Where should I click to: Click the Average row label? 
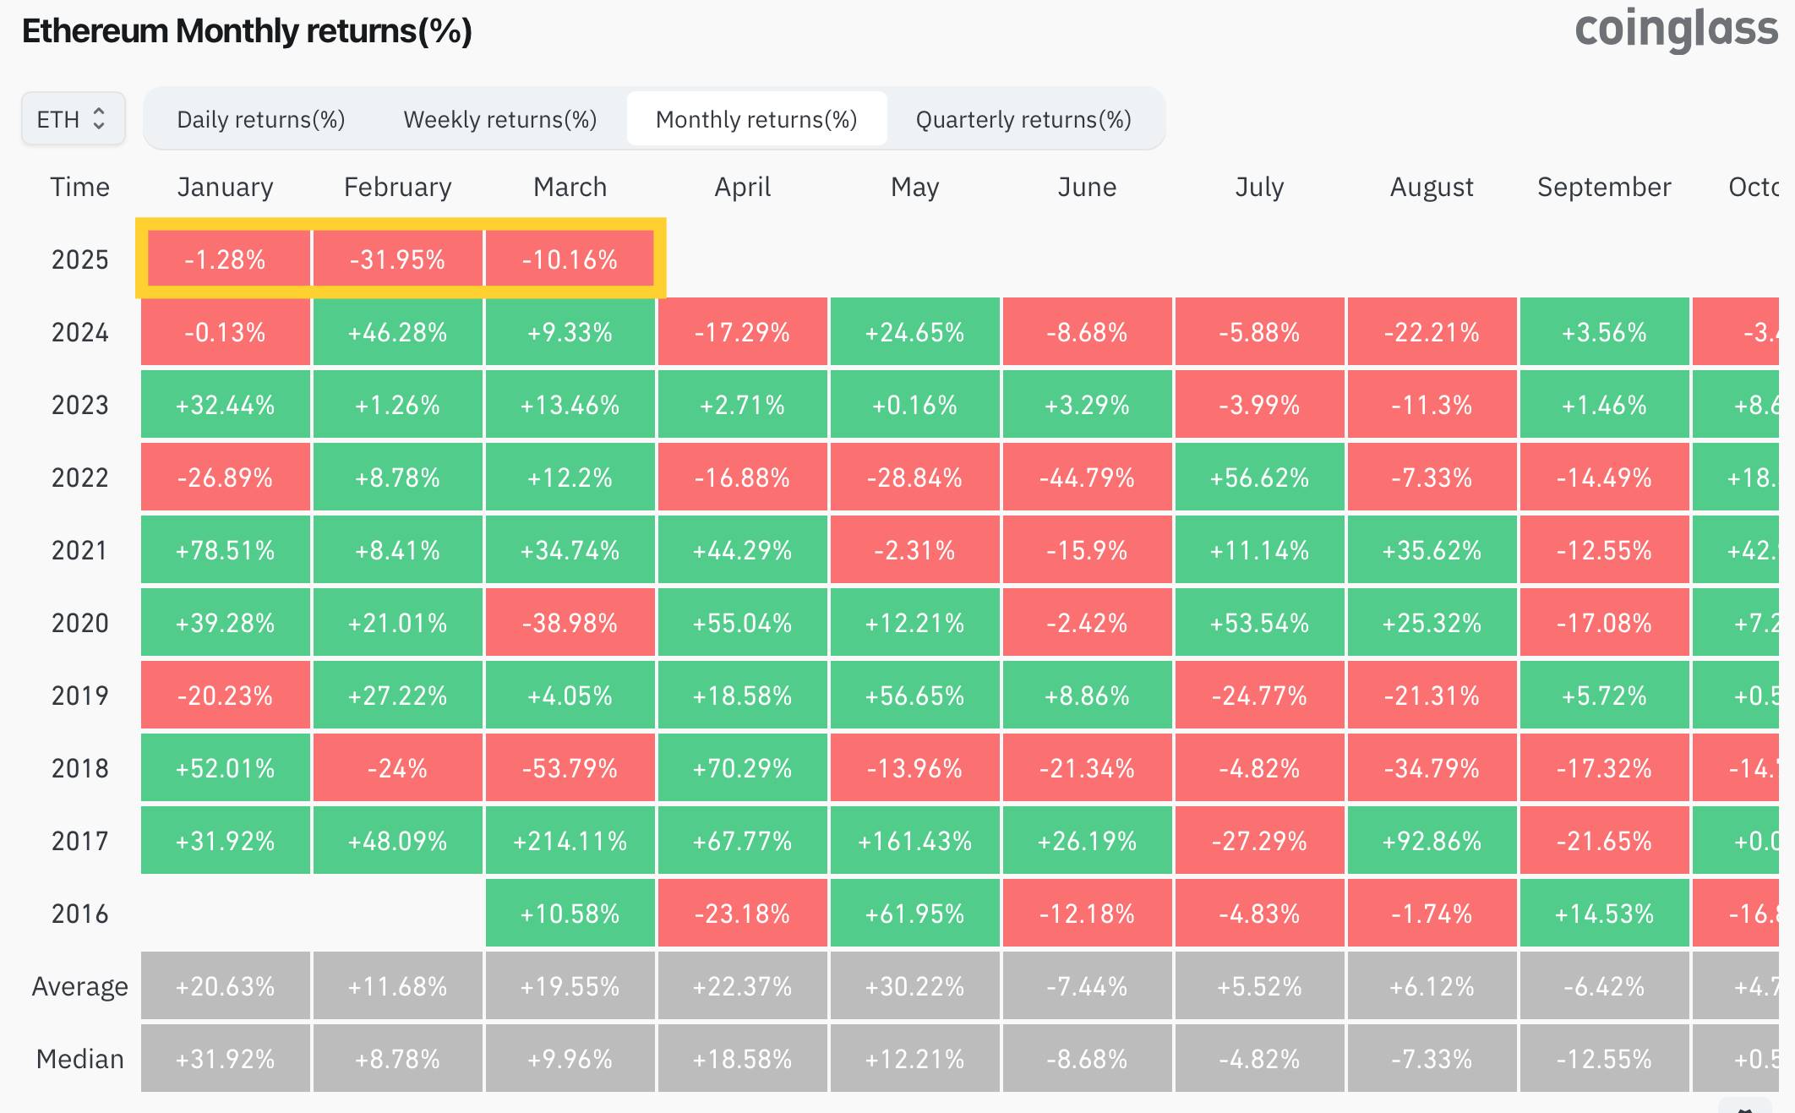[79, 986]
